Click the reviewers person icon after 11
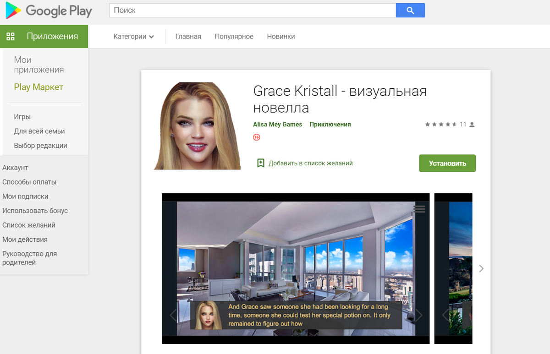This screenshot has width=550, height=354. (x=472, y=125)
